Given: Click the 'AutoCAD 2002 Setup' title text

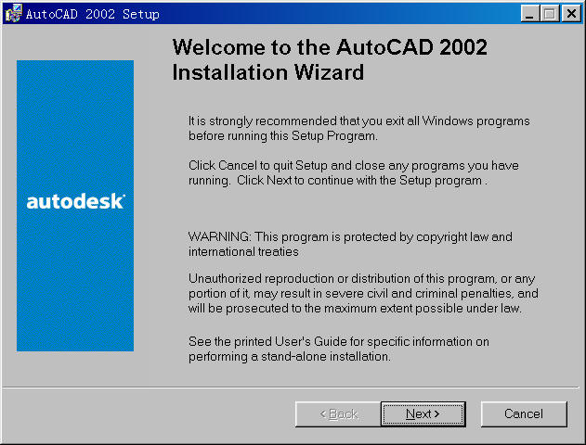Looking at the screenshot, I should [92, 14].
